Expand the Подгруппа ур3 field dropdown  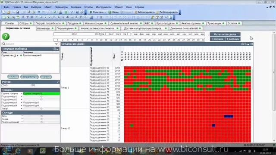pos(22,102)
